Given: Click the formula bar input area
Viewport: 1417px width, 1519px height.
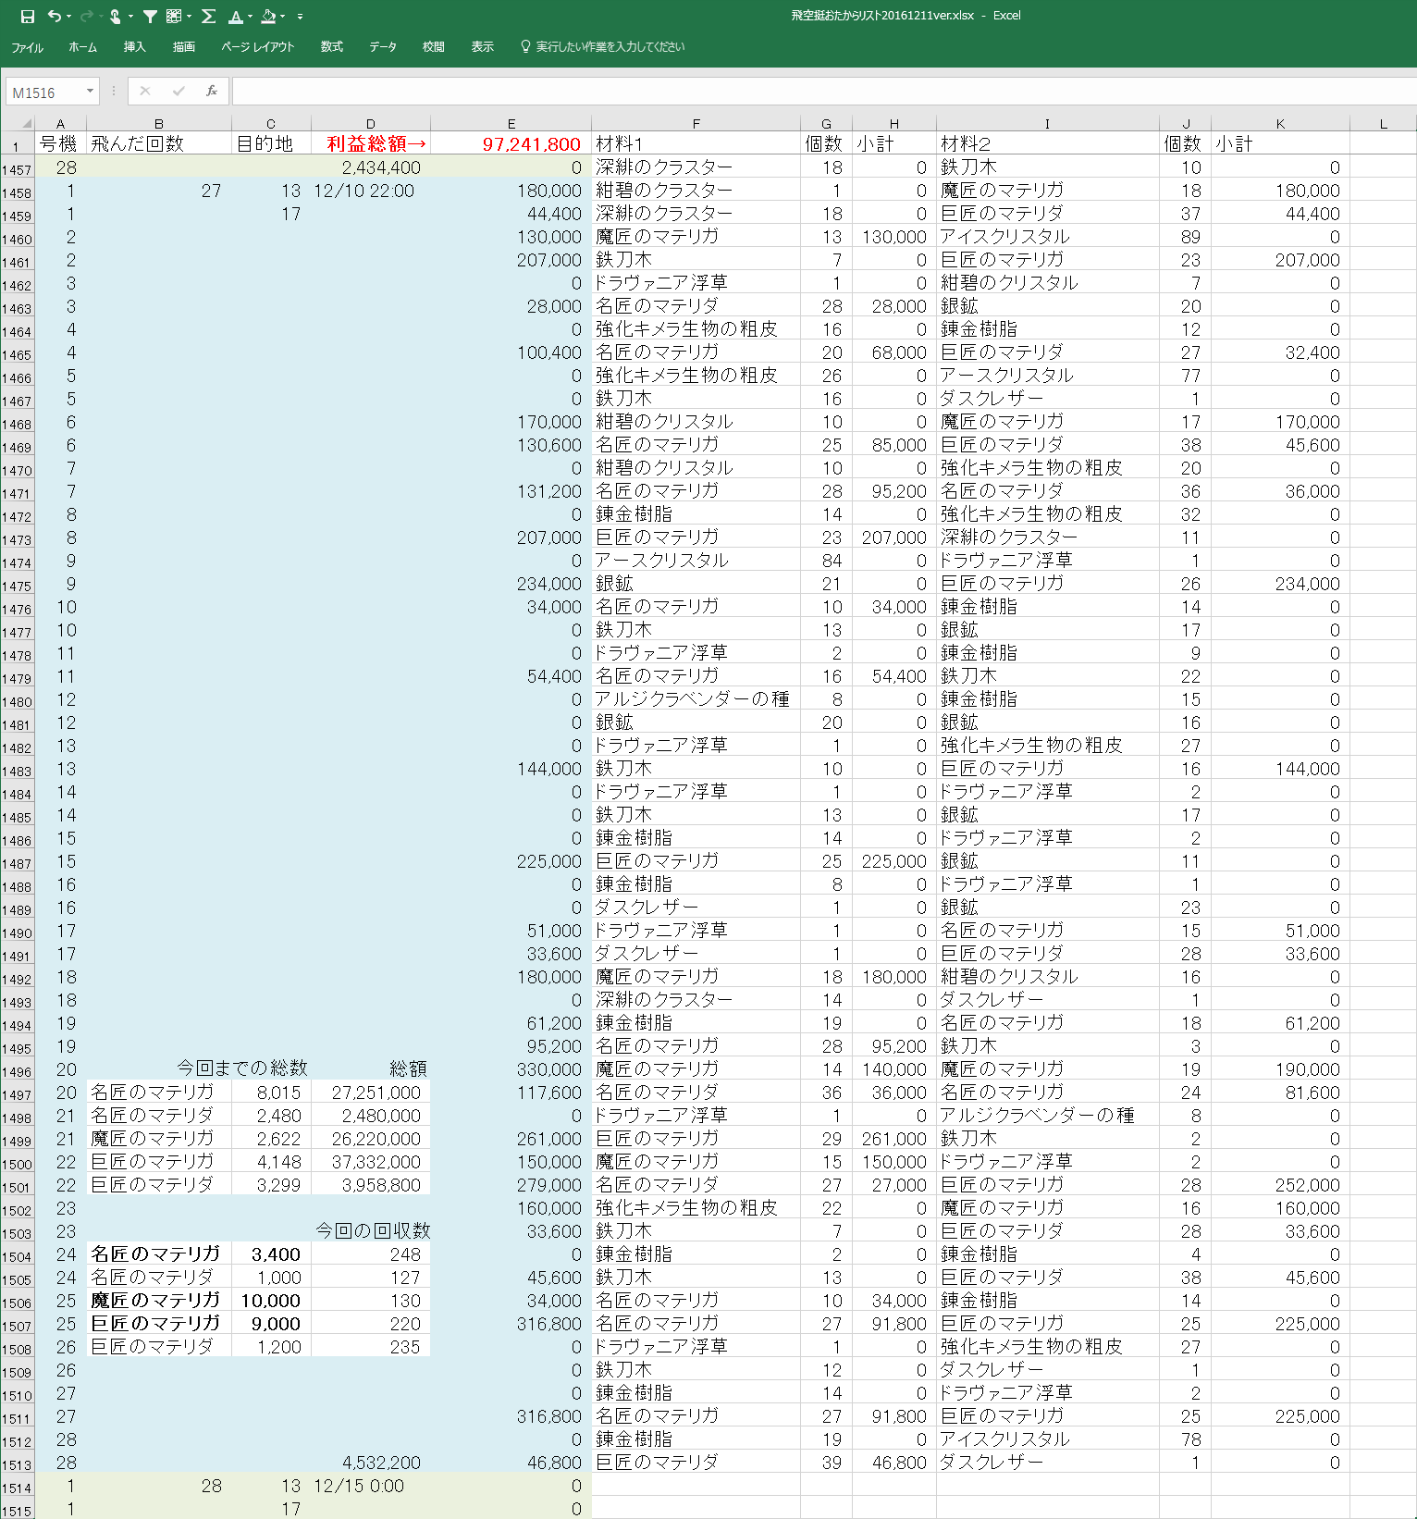Looking at the screenshot, I should pos(814,91).
